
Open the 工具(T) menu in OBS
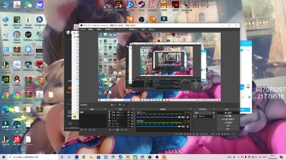click(143, 30)
